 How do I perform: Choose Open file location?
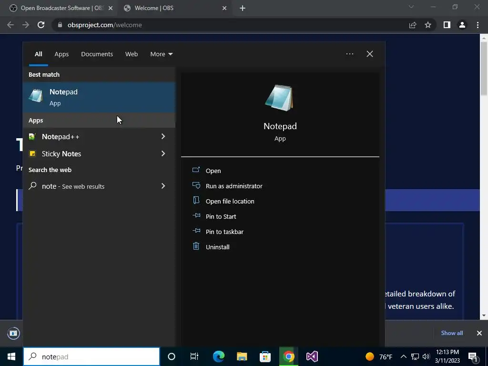[x=230, y=201]
